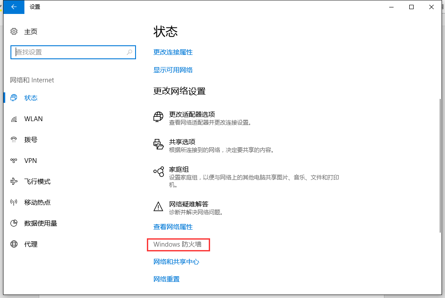Open the 主页 home page
This screenshot has width=445, height=298.
[31, 31]
